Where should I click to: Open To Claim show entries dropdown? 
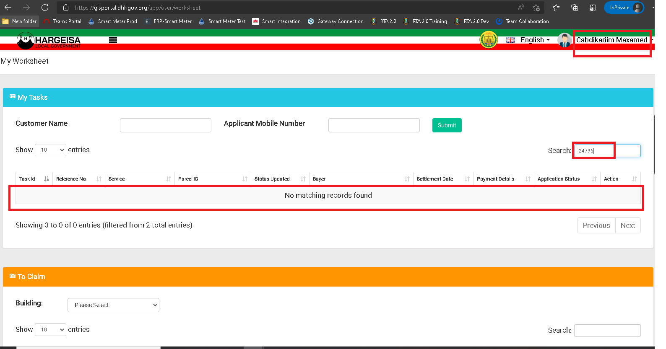coord(50,330)
